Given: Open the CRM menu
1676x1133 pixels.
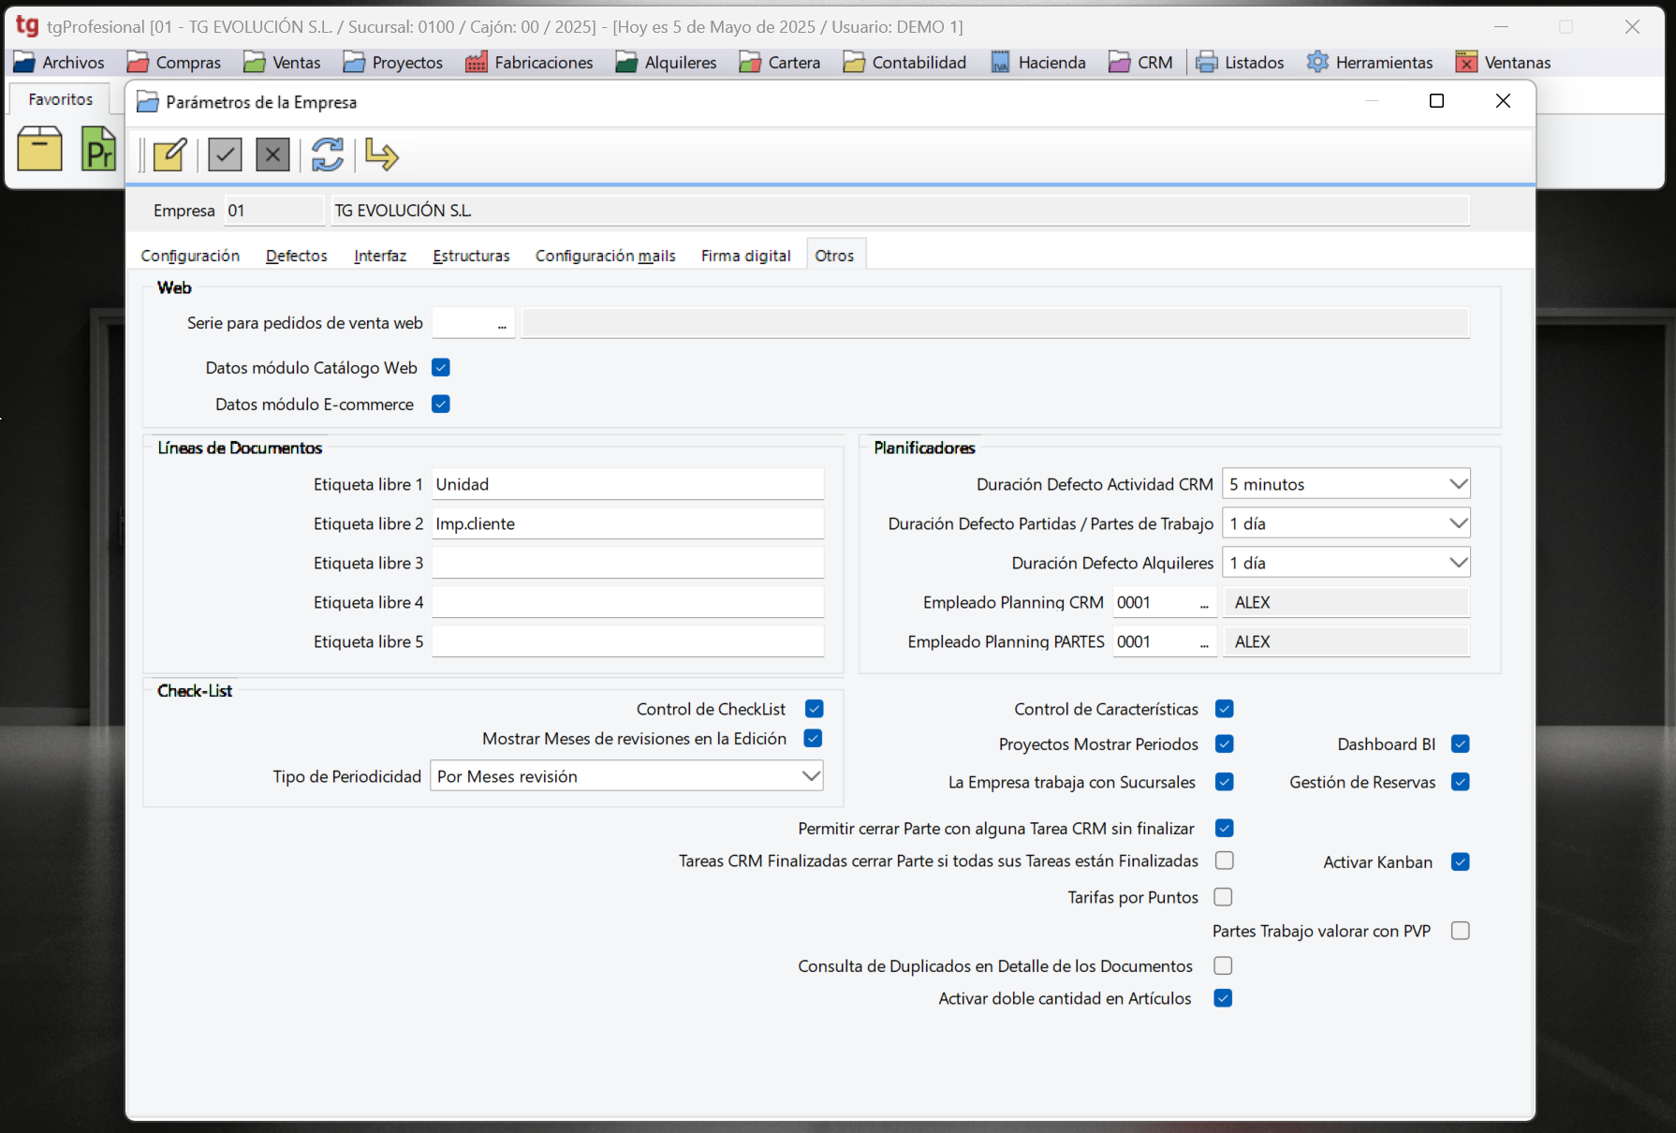Looking at the screenshot, I should pos(1141,63).
